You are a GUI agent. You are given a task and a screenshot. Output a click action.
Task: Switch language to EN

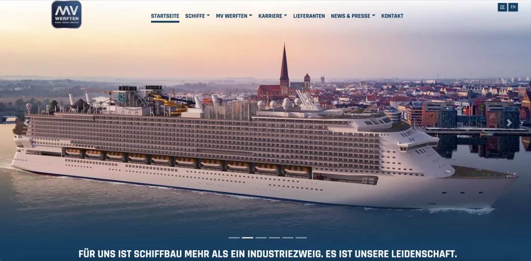pyautogui.click(x=513, y=7)
